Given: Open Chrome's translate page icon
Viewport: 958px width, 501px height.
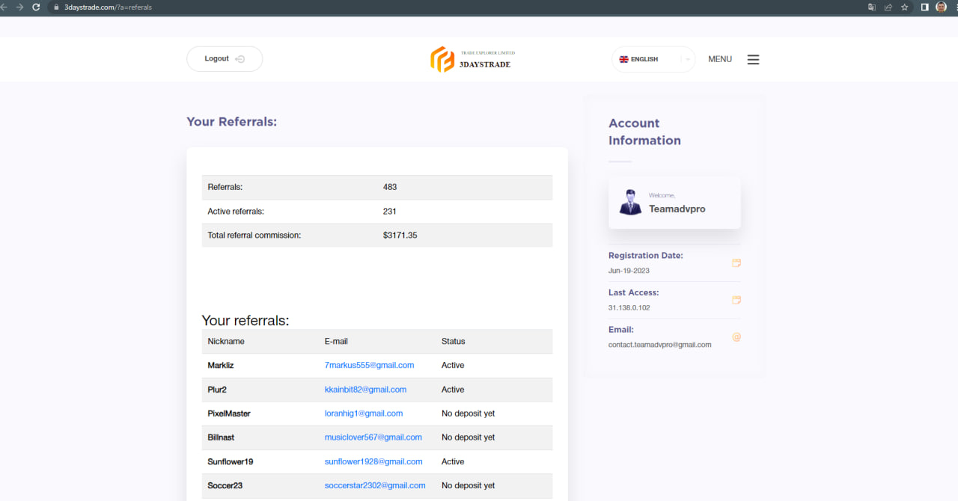Looking at the screenshot, I should (x=871, y=7).
